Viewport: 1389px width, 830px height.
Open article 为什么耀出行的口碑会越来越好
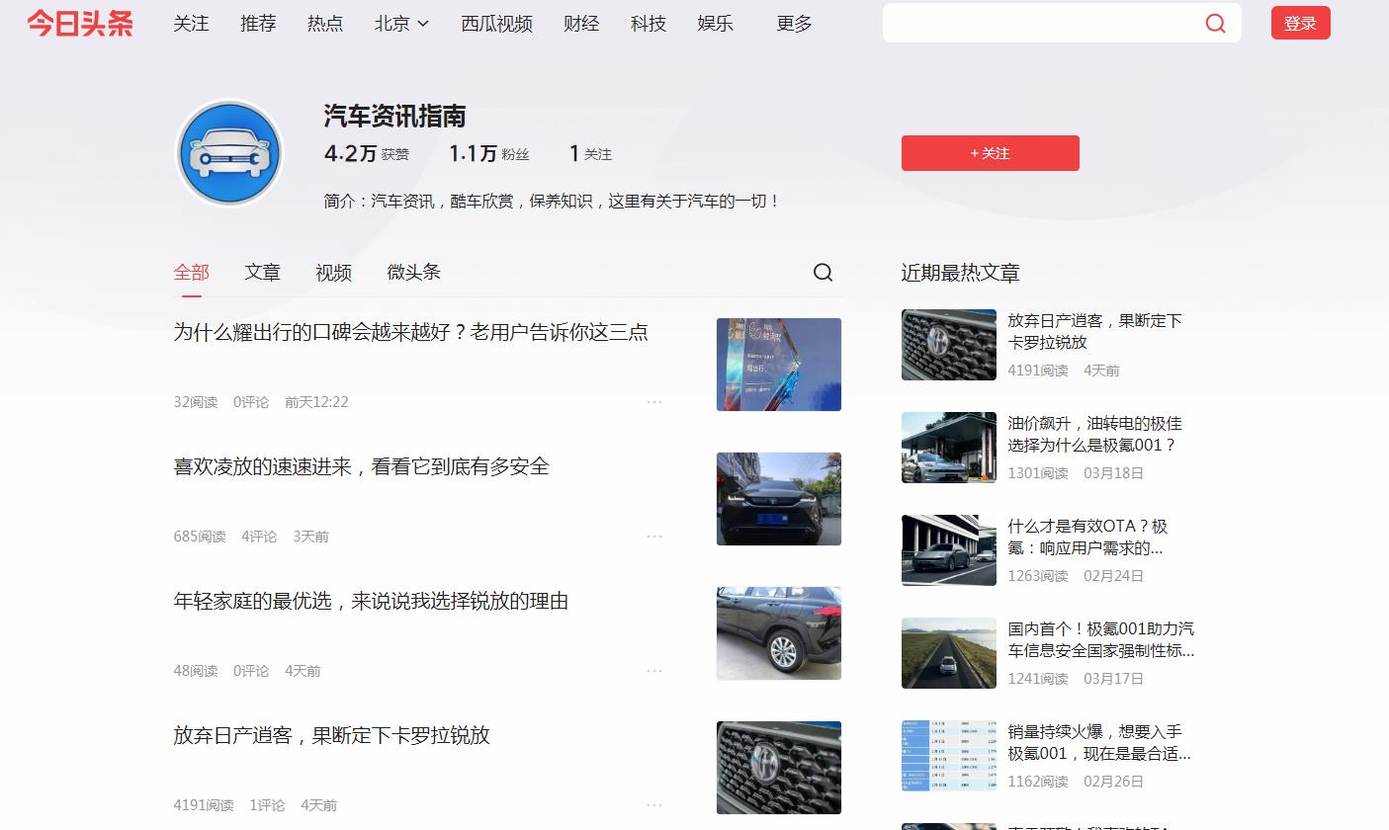[x=410, y=332]
